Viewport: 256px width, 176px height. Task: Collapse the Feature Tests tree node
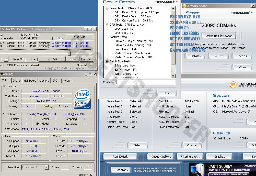107,37
